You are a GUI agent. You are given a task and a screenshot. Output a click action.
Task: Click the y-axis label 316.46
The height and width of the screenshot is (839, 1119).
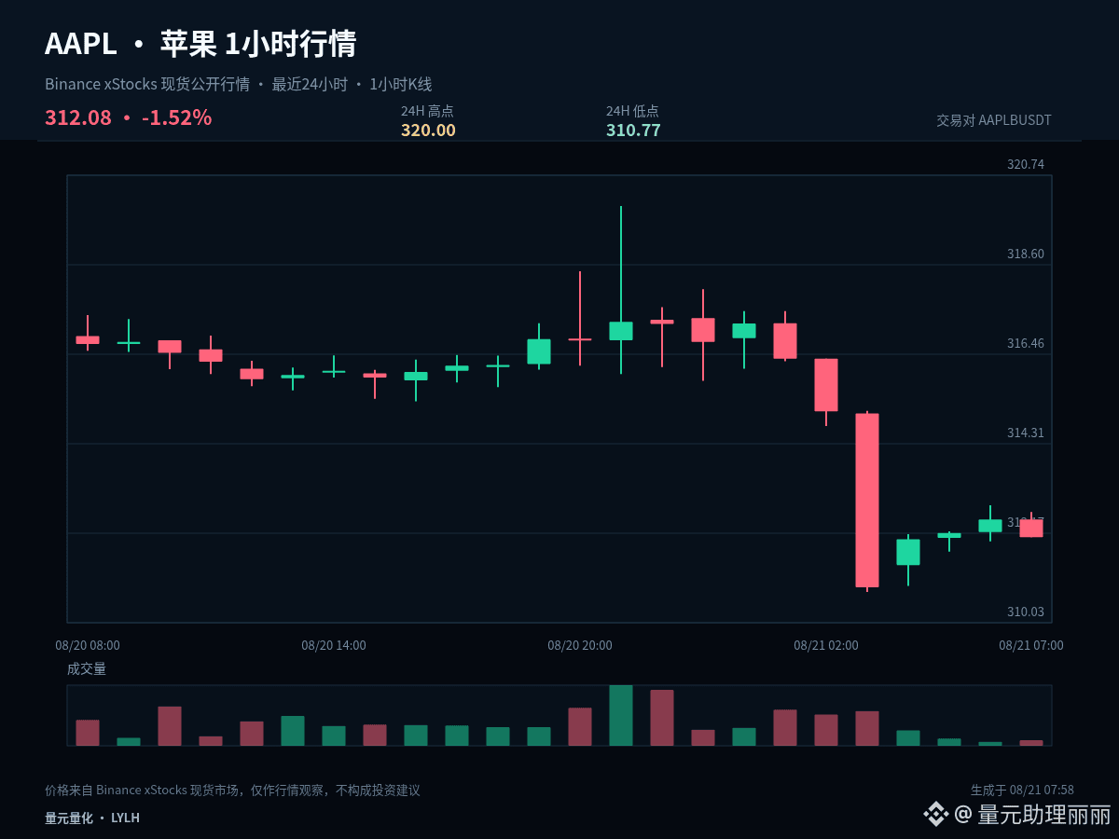pos(1026,343)
